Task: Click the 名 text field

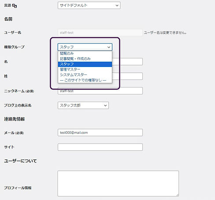Action: point(127,62)
